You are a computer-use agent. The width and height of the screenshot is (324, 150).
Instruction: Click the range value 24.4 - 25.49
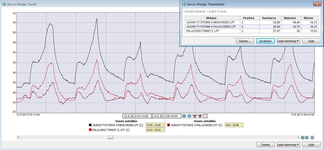coord(234,125)
